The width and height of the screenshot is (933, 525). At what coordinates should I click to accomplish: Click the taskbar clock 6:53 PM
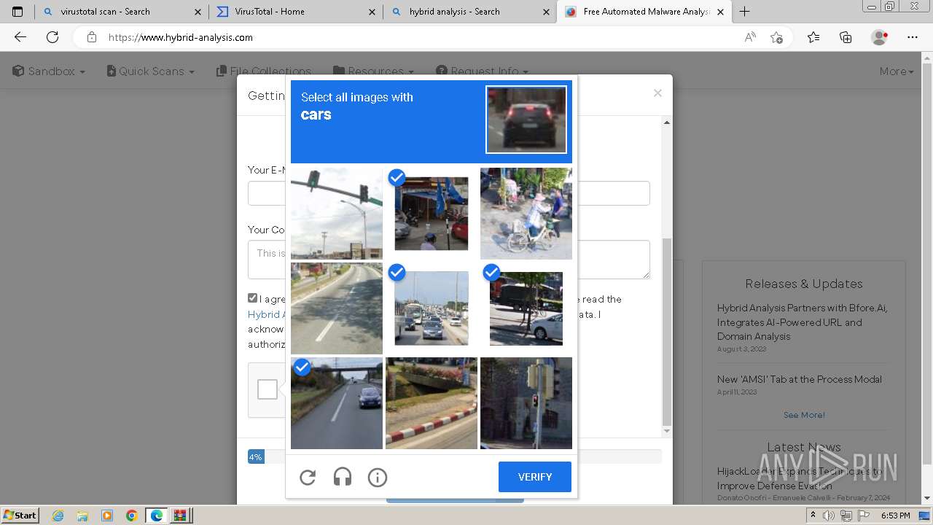pyautogui.click(x=896, y=516)
